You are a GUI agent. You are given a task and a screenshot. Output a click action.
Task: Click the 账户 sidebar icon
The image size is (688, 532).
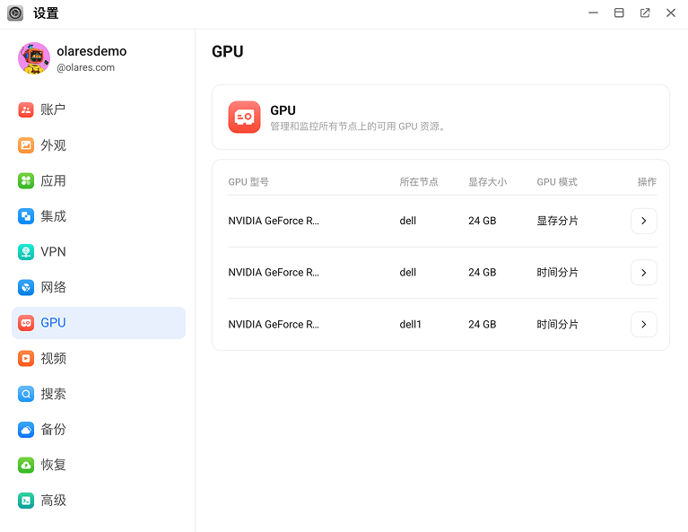click(x=26, y=109)
